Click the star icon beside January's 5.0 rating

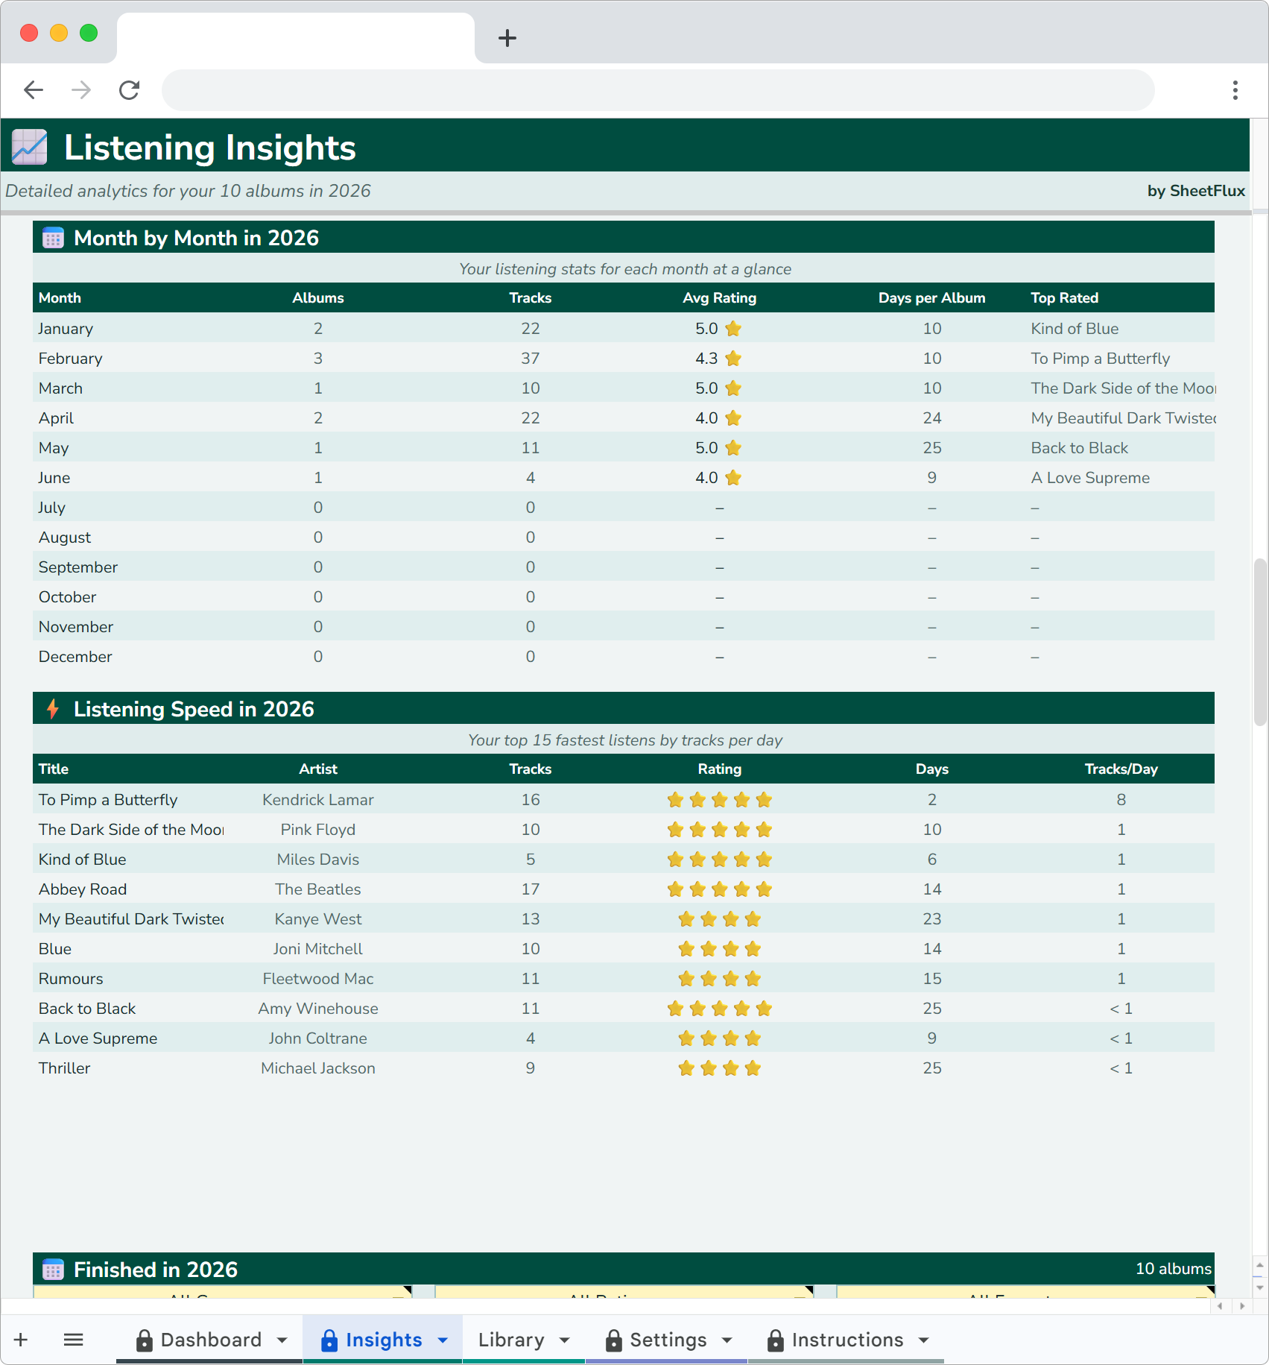[734, 328]
